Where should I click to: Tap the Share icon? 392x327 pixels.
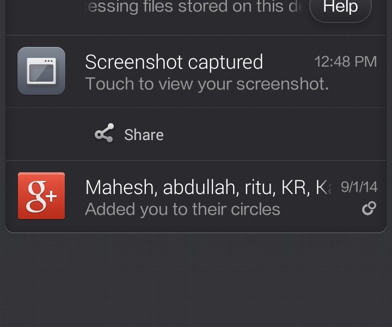click(104, 134)
